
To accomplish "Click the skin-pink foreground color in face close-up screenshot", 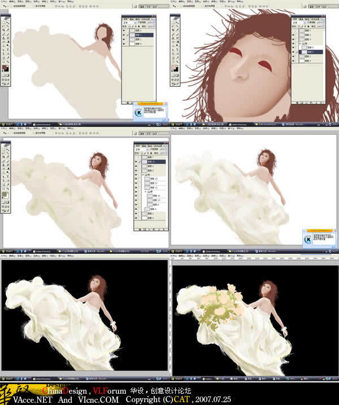I will click(x=174, y=68).
